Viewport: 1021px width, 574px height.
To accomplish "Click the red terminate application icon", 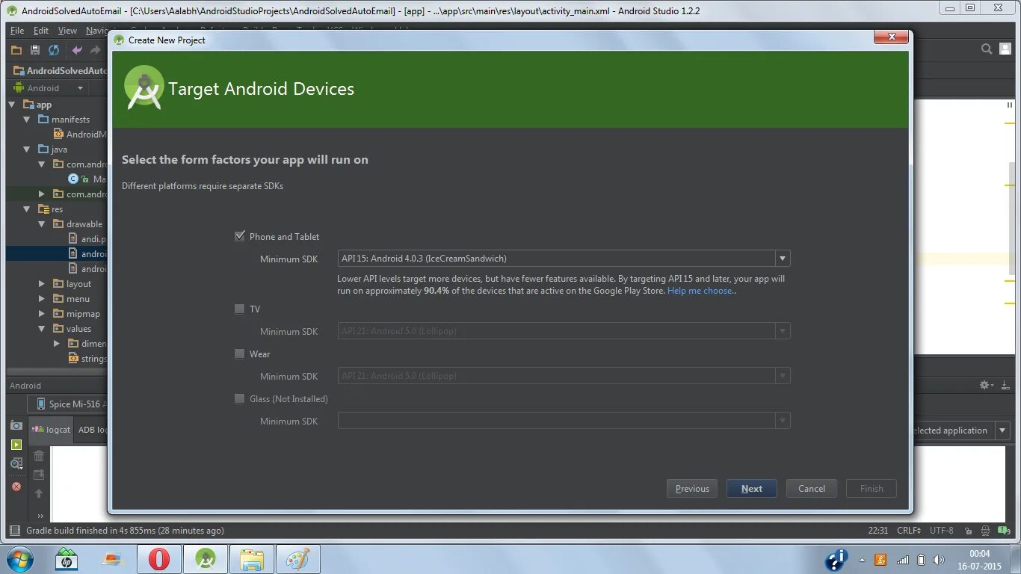I will click(x=16, y=487).
